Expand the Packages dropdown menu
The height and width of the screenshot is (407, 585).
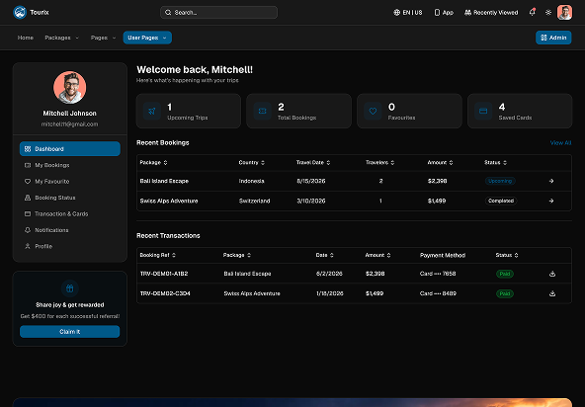point(61,38)
